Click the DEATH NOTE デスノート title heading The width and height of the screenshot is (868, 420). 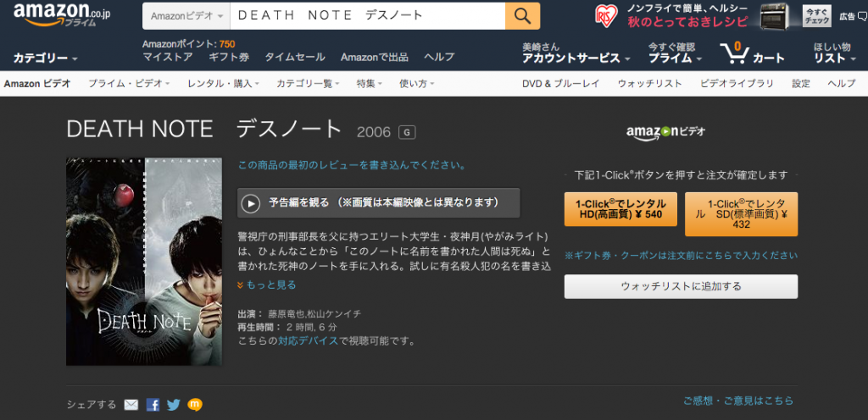click(x=204, y=130)
